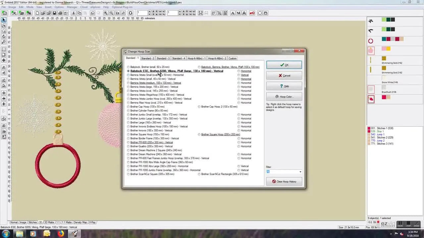The image size is (424, 238).
Task: Open the Filter dropdown in hoop dialog
Action: 300,172
